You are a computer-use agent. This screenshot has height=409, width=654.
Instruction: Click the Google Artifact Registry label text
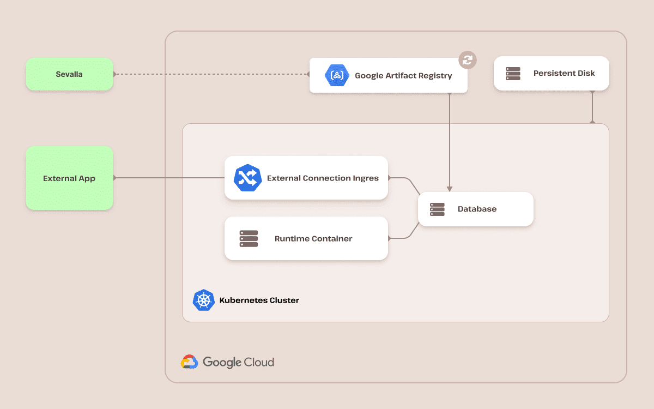(x=403, y=76)
